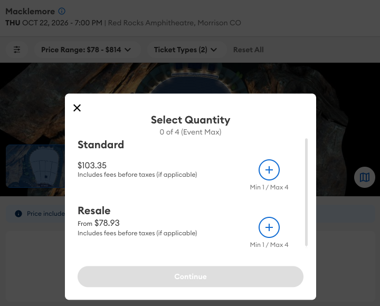380x306 pixels.
Task: Close the Select Quantity dialog
Action: [x=77, y=108]
